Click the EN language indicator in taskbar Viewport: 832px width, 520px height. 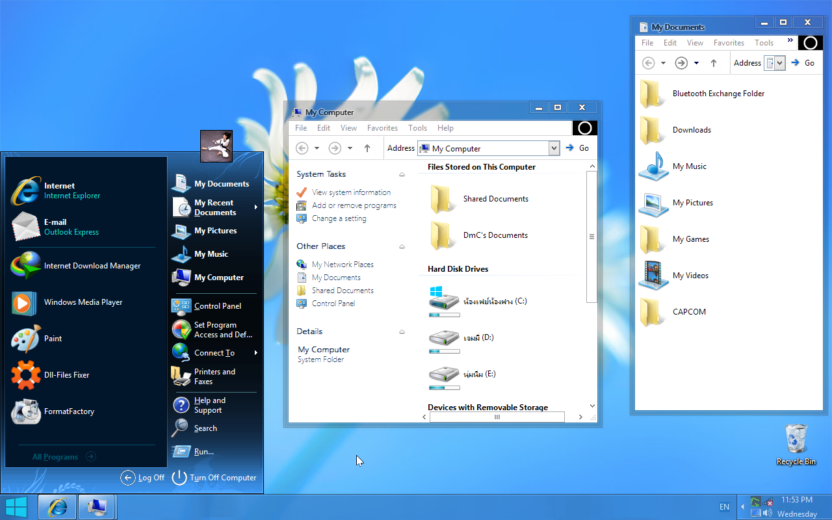[724, 507]
